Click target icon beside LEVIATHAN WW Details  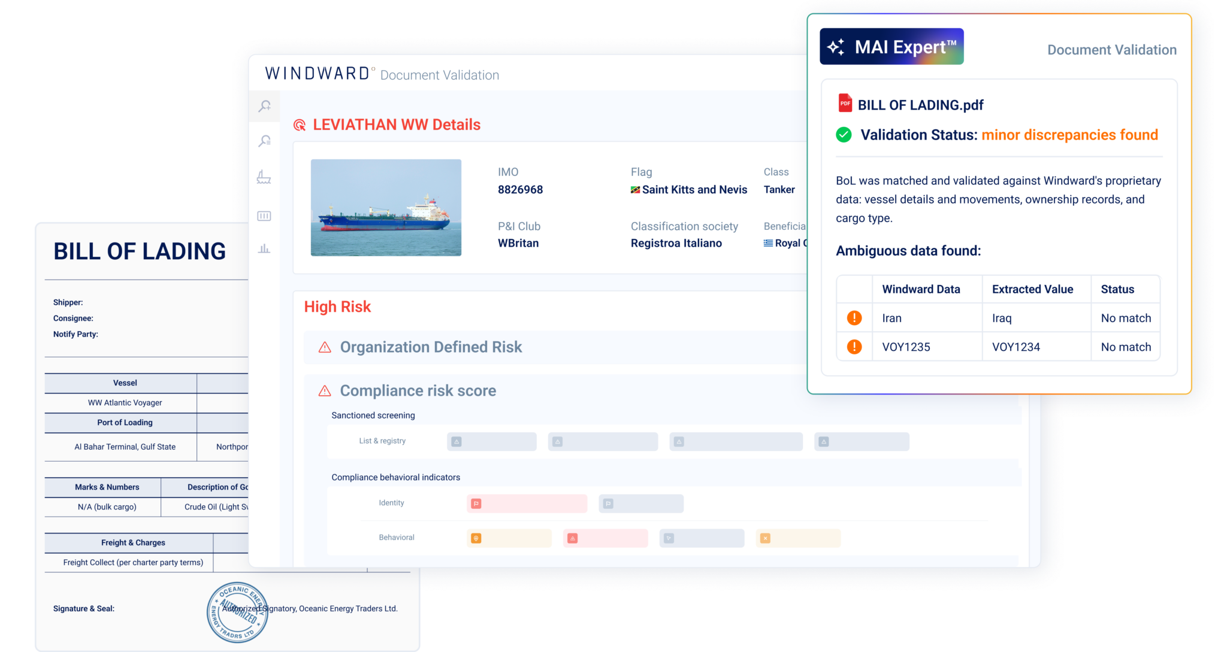(300, 125)
